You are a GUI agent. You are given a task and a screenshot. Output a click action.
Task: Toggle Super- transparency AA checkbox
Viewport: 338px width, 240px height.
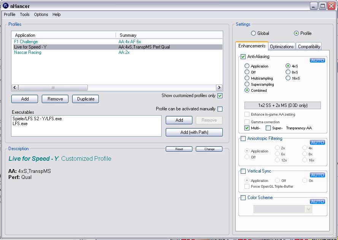click(x=268, y=128)
